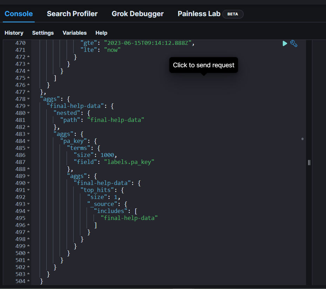Click the "now" value on line 471
326x289 pixels.
112,50
